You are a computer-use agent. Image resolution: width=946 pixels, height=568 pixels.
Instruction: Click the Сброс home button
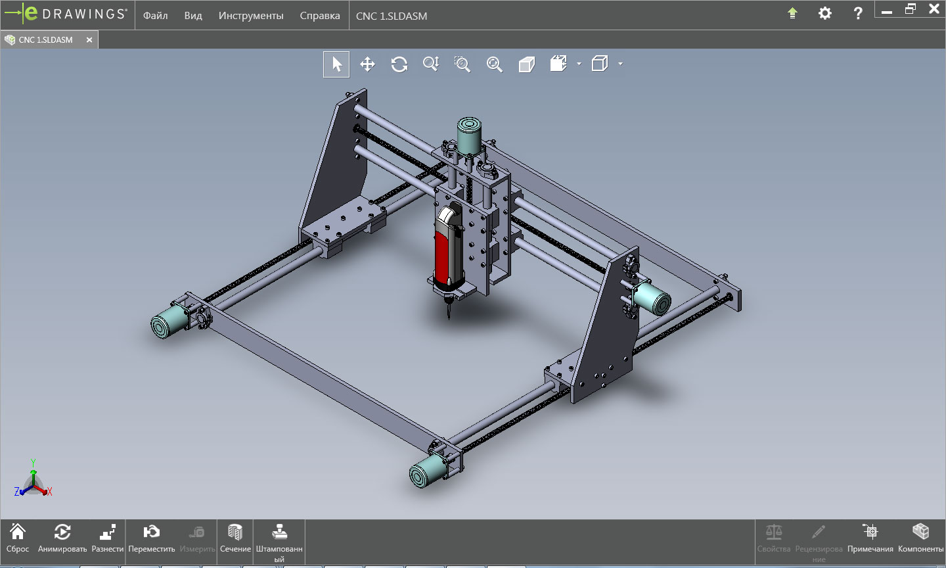(18, 539)
